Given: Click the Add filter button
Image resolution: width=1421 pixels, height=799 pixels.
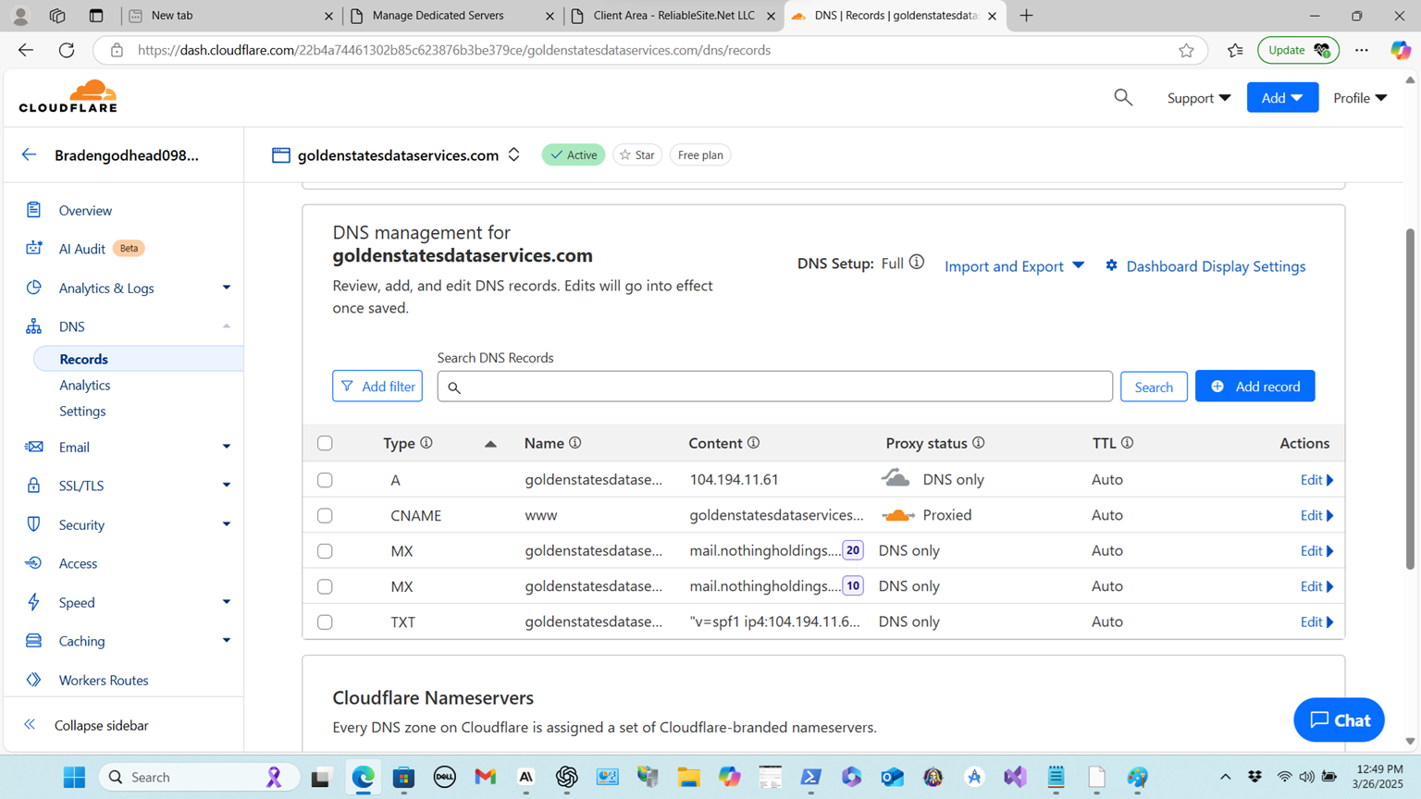Looking at the screenshot, I should (x=377, y=387).
